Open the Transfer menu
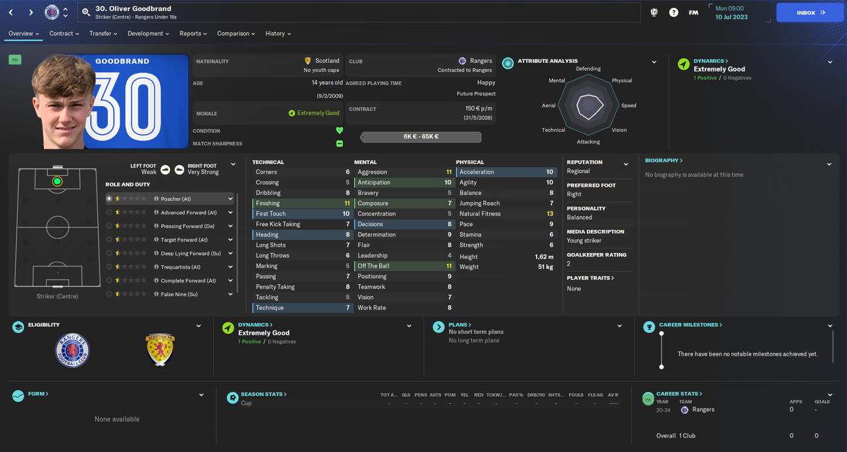 [104, 34]
